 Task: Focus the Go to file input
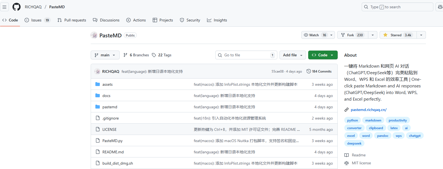tap(246, 55)
